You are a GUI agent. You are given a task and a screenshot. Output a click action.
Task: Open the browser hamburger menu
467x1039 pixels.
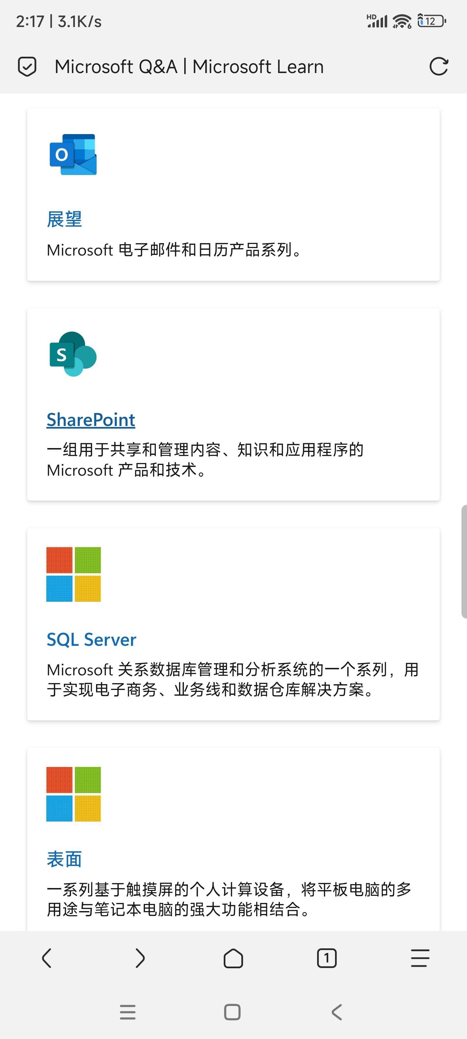(420, 958)
